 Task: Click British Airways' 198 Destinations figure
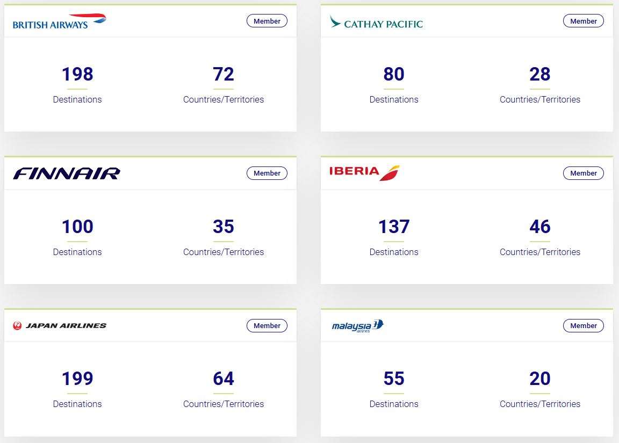point(77,74)
